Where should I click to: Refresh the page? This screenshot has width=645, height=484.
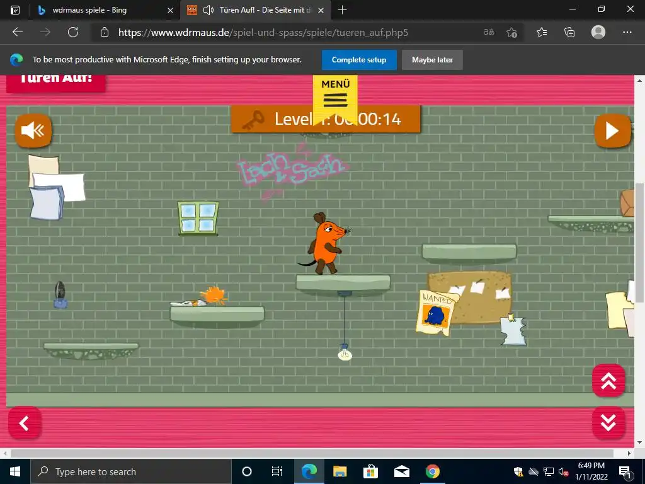tap(73, 32)
